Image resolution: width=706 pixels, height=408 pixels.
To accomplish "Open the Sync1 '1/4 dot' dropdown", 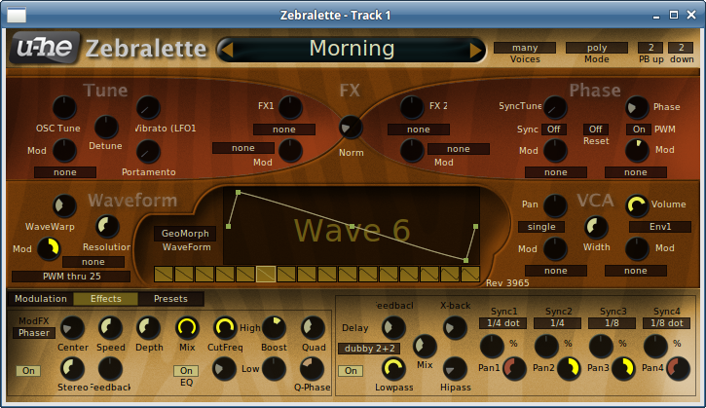I will pos(502,323).
